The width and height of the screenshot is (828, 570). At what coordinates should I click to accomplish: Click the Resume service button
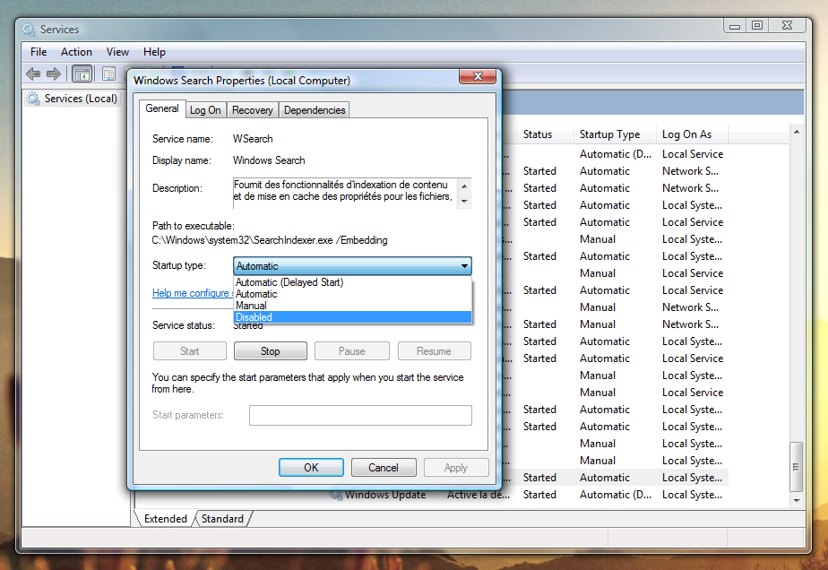pos(434,351)
